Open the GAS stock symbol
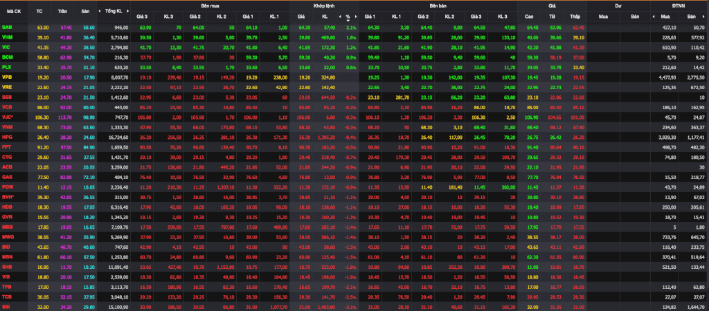The width and height of the screenshot is (709, 311). pyautogui.click(x=7, y=176)
